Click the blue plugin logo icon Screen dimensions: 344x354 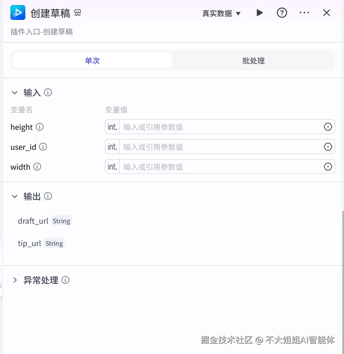point(17,12)
